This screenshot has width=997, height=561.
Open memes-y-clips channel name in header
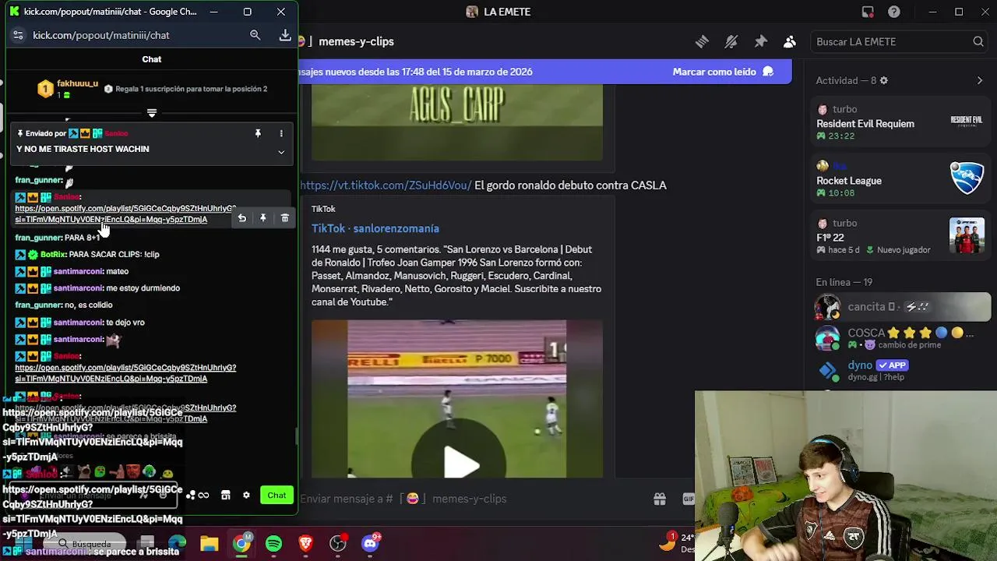click(x=356, y=41)
